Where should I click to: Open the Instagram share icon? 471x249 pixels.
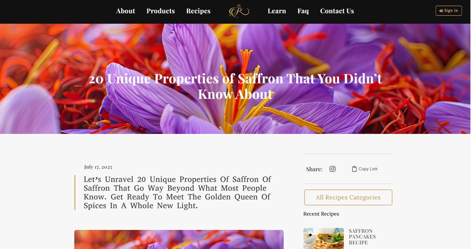pos(332,169)
